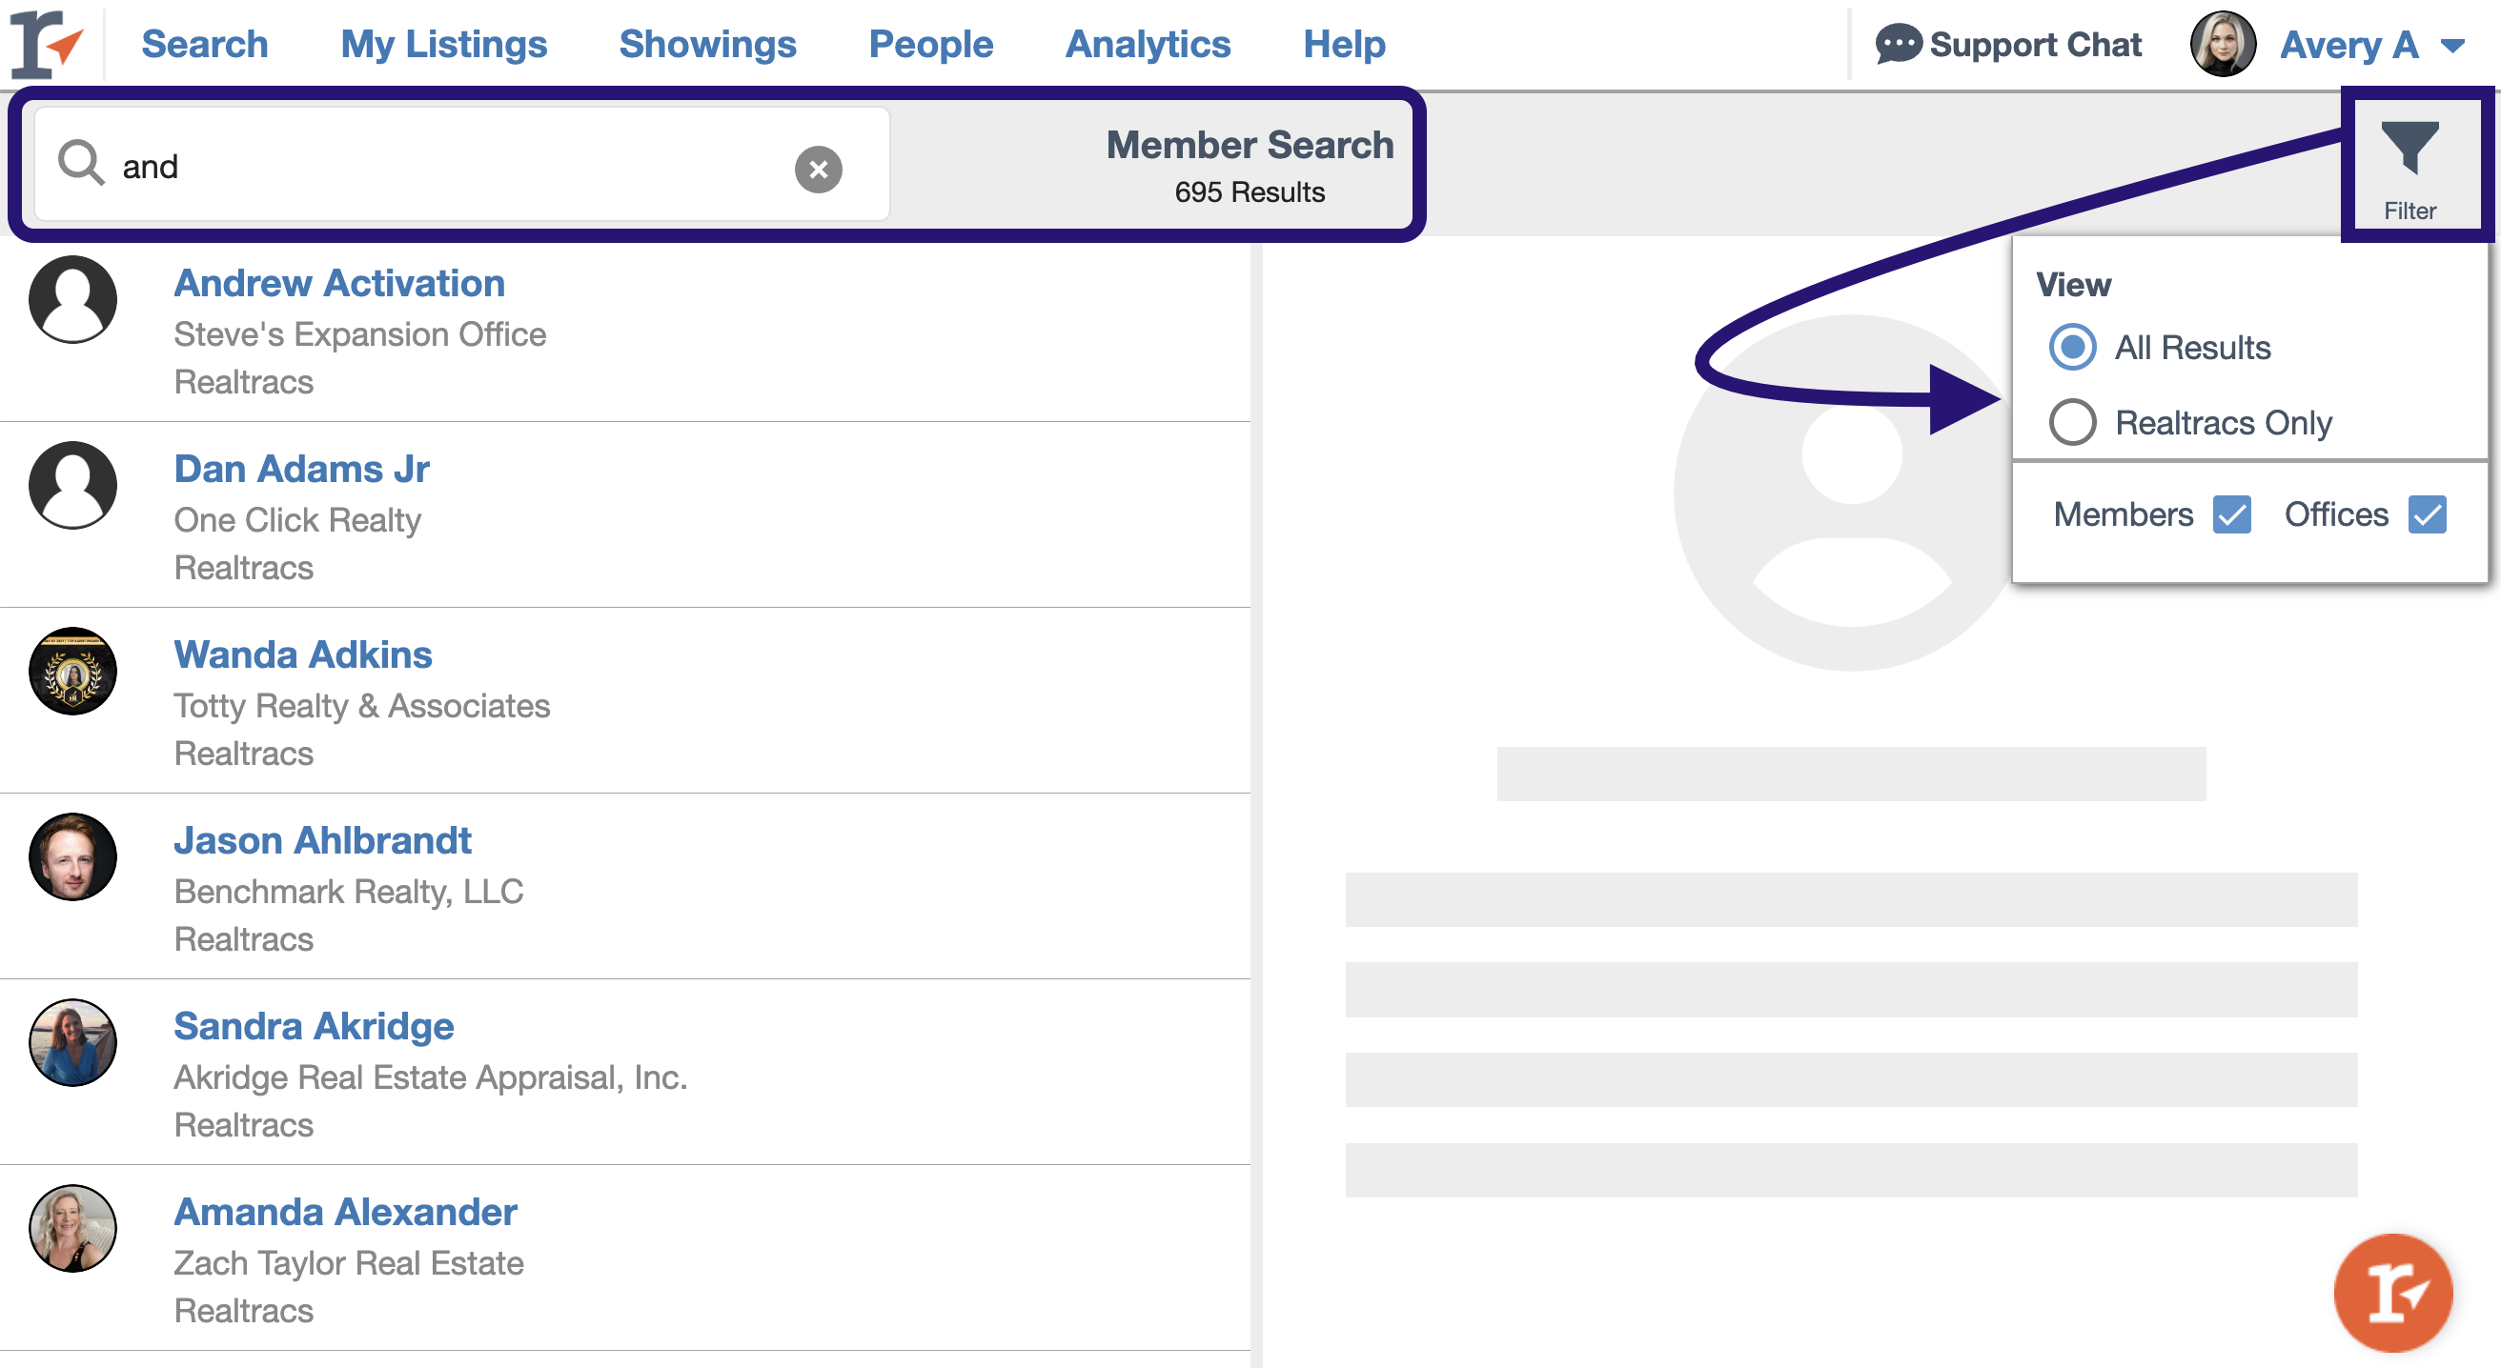Select the All Results radio button
The width and height of the screenshot is (2501, 1368).
2073,348
